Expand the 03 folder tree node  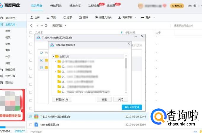[x=55, y=71]
